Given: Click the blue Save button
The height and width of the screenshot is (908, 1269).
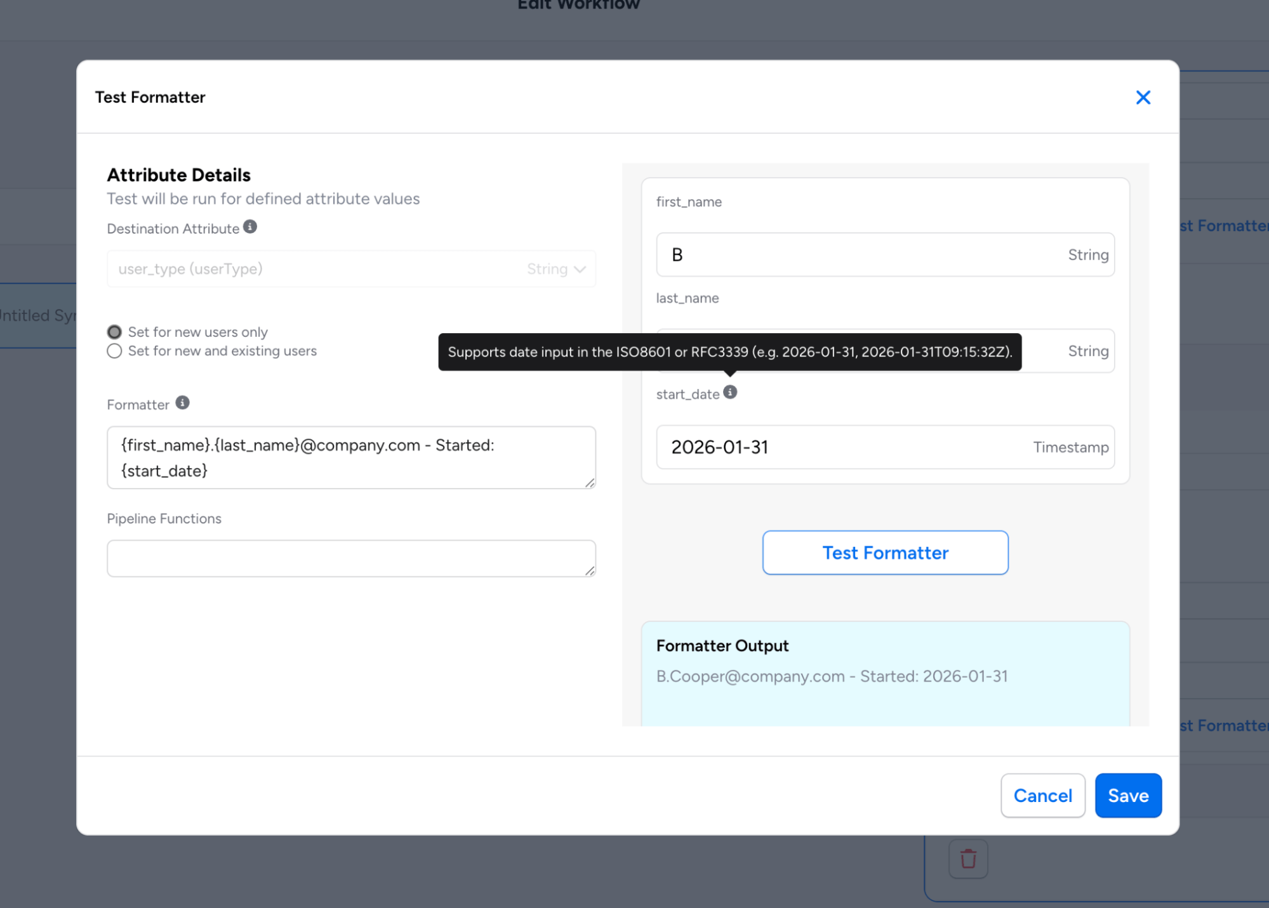Looking at the screenshot, I should pos(1128,796).
